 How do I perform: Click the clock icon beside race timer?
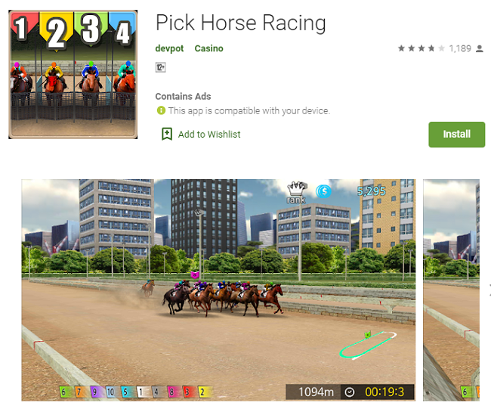tap(350, 392)
